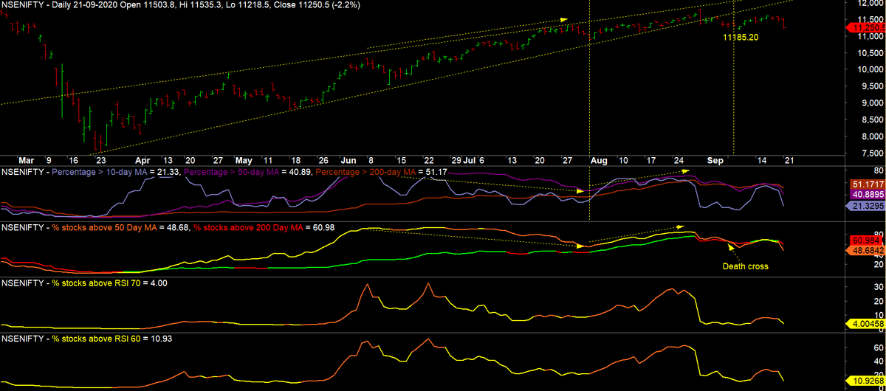Click the 7,500 price axis label
The width and height of the screenshot is (886, 391).
(873, 153)
